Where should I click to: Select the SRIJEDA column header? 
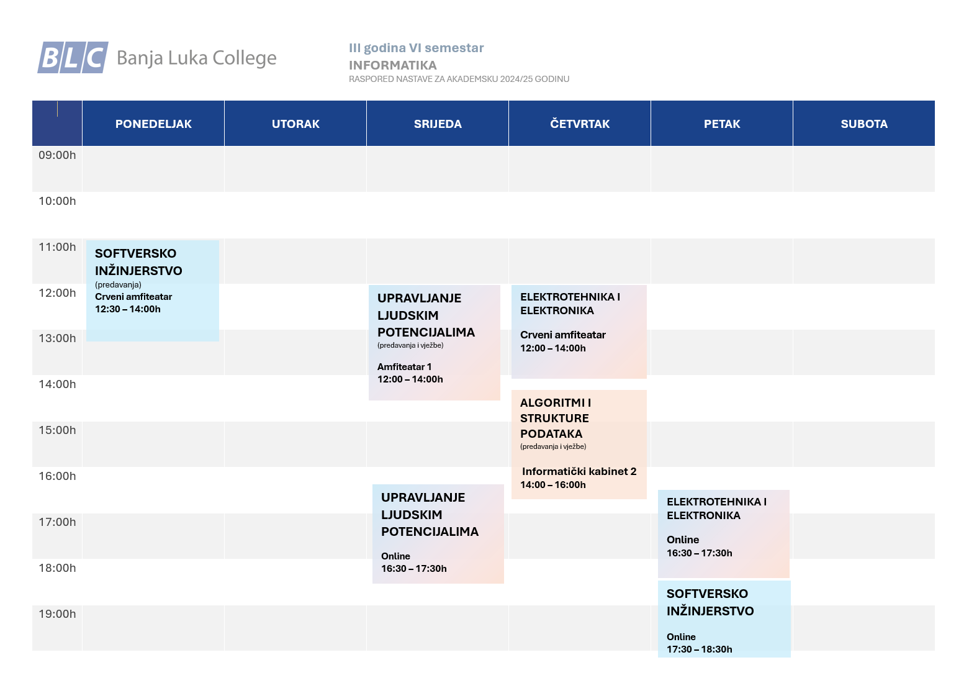coord(438,124)
